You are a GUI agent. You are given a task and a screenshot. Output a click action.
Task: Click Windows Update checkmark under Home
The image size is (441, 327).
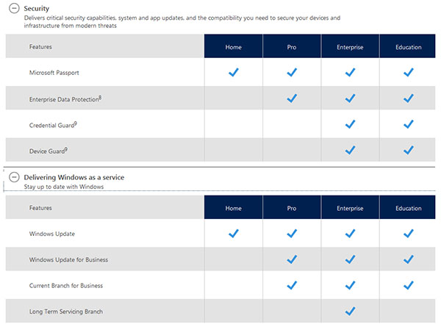[234, 234]
